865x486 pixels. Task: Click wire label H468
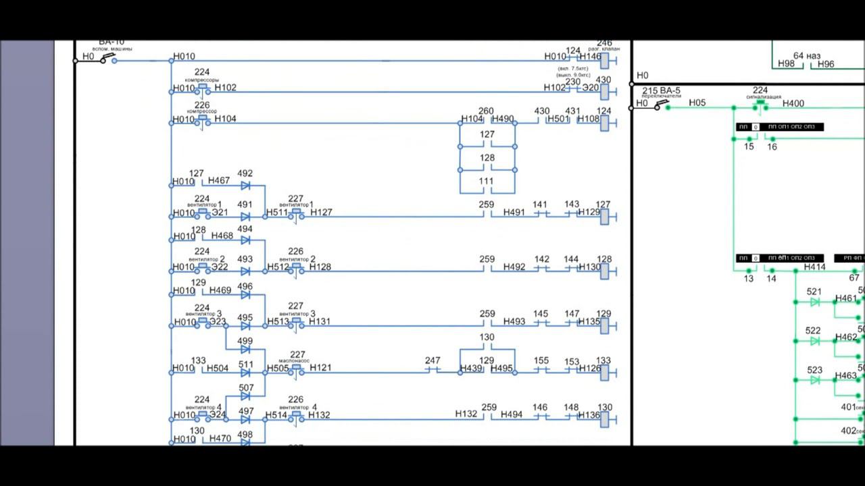(222, 236)
